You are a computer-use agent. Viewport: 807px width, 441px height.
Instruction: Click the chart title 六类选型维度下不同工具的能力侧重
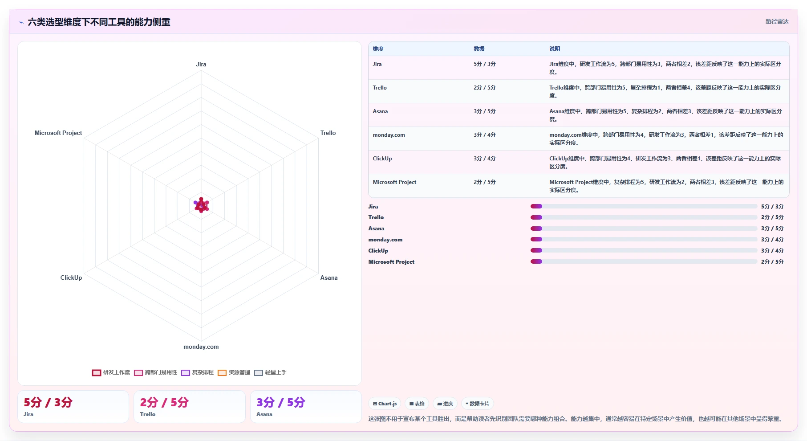99,22
